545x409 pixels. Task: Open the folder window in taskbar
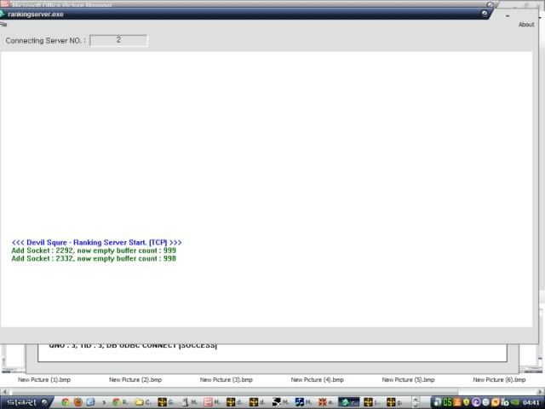click(142, 401)
